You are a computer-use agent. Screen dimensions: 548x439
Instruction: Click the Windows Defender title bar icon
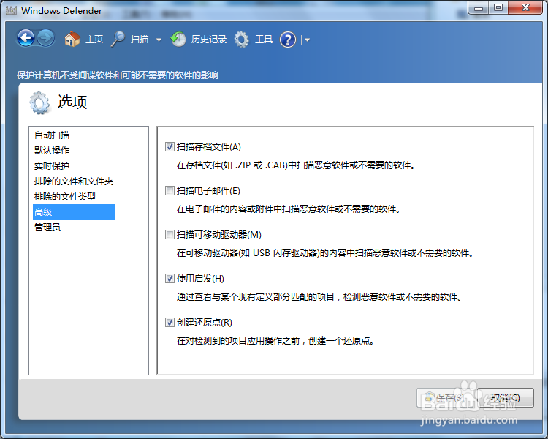tap(11, 10)
